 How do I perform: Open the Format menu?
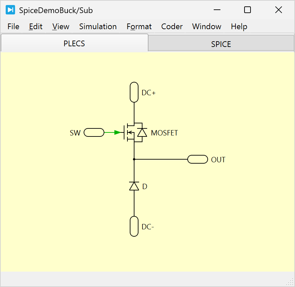click(x=139, y=26)
